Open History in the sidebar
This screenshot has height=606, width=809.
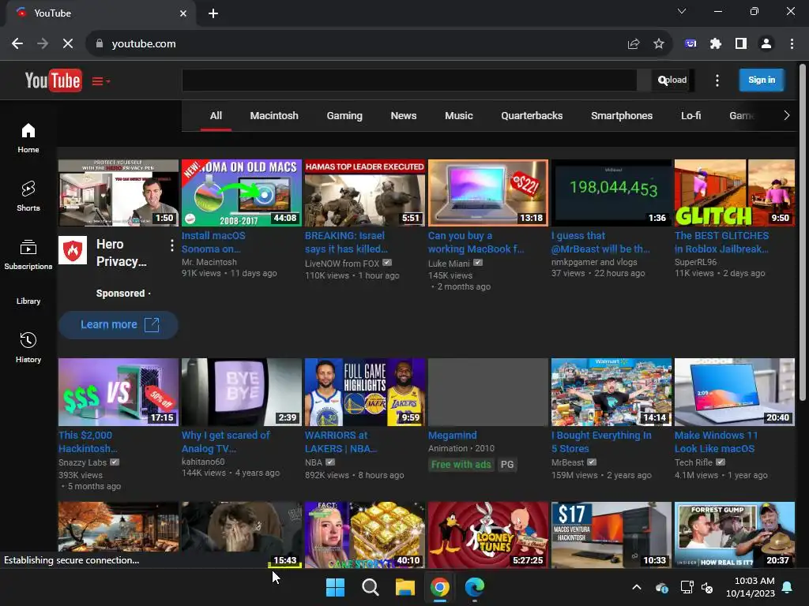[28, 347]
